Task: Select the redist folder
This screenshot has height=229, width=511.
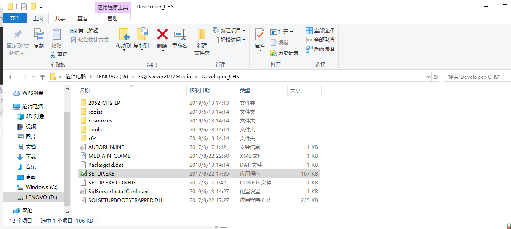Action: pos(199,112)
